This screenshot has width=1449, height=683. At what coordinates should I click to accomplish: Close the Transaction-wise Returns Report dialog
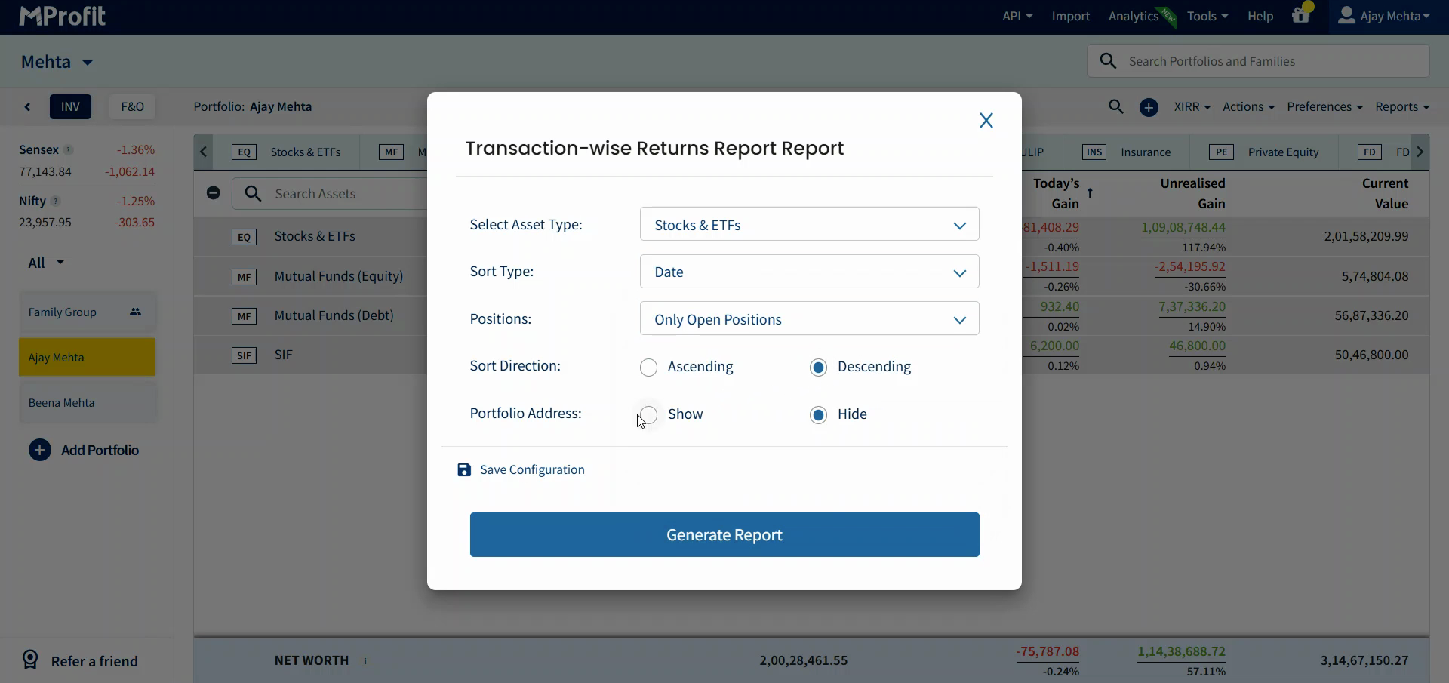[x=986, y=121]
